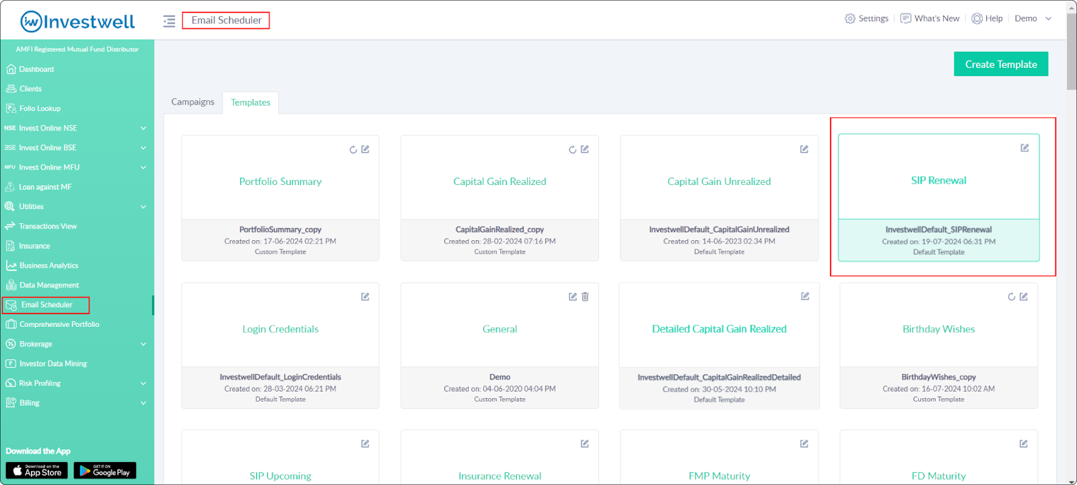This screenshot has height=485, width=1077.
Task: Open the Portfolio Summary template card
Action: pyautogui.click(x=280, y=198)
